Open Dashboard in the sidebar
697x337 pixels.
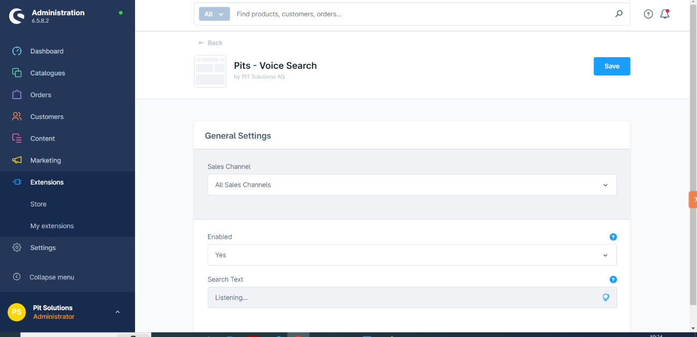(x=47, y=51)
